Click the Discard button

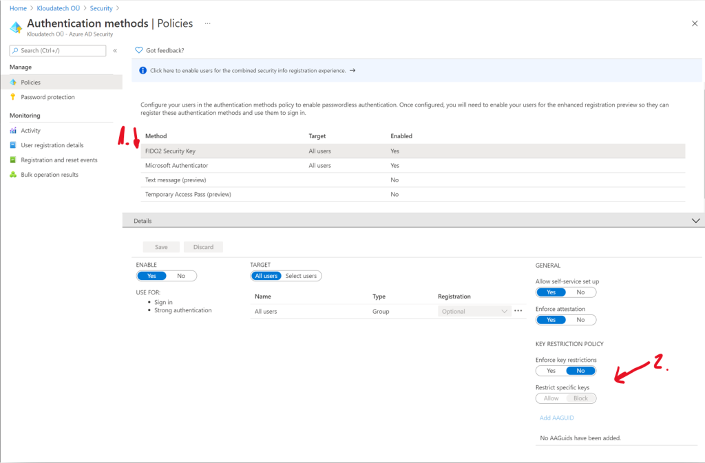tap(203, 247)
